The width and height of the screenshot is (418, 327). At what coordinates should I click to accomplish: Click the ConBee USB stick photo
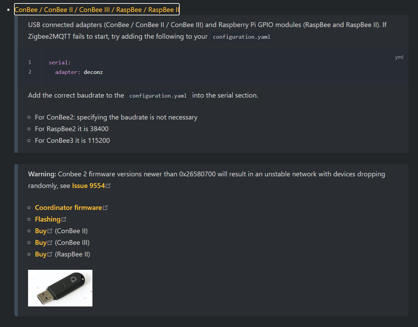tap(60, 288)
